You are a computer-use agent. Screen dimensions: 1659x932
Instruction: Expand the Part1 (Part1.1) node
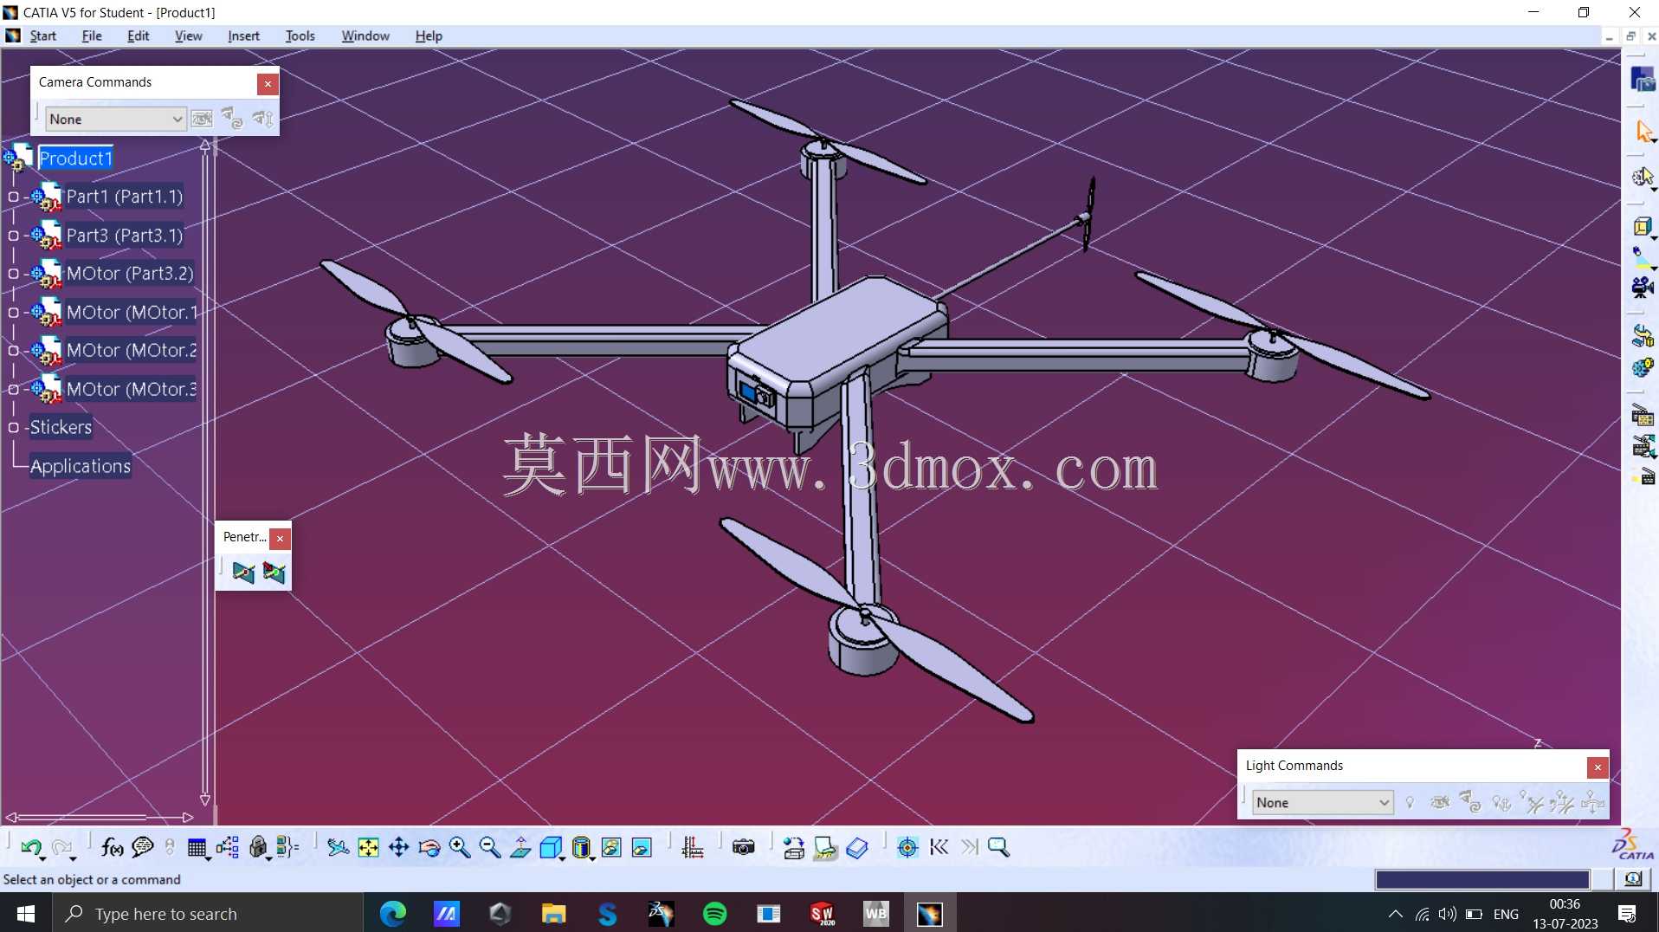pyautogui.click(x=13, y=197)
